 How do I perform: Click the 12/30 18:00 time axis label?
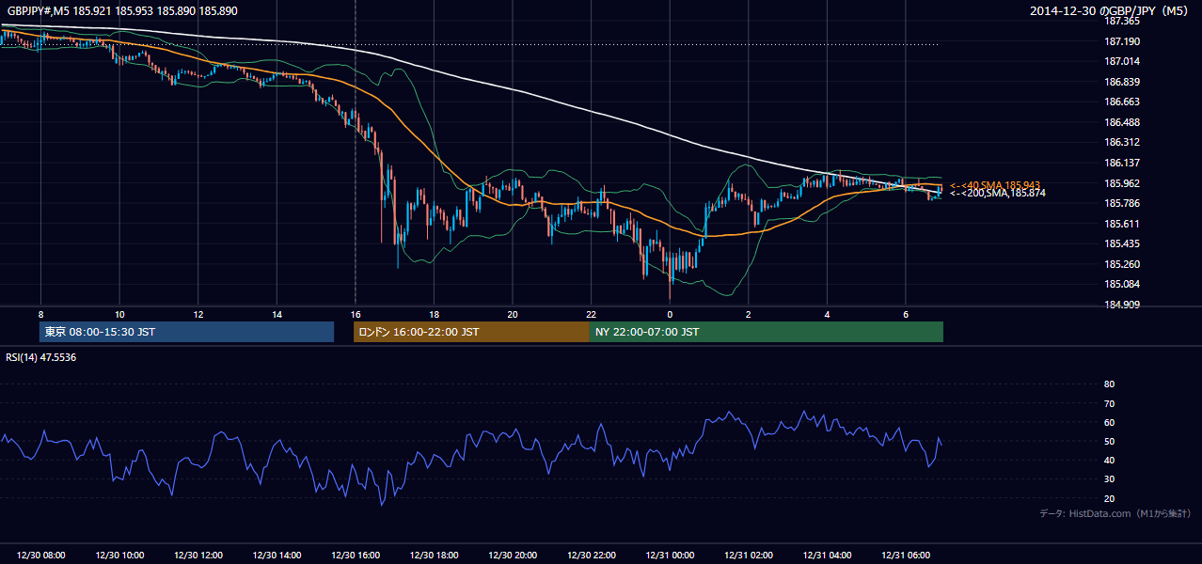[x=434, y=556]
